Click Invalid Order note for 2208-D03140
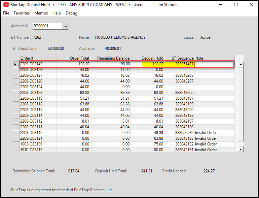 [x=214, y=133]
